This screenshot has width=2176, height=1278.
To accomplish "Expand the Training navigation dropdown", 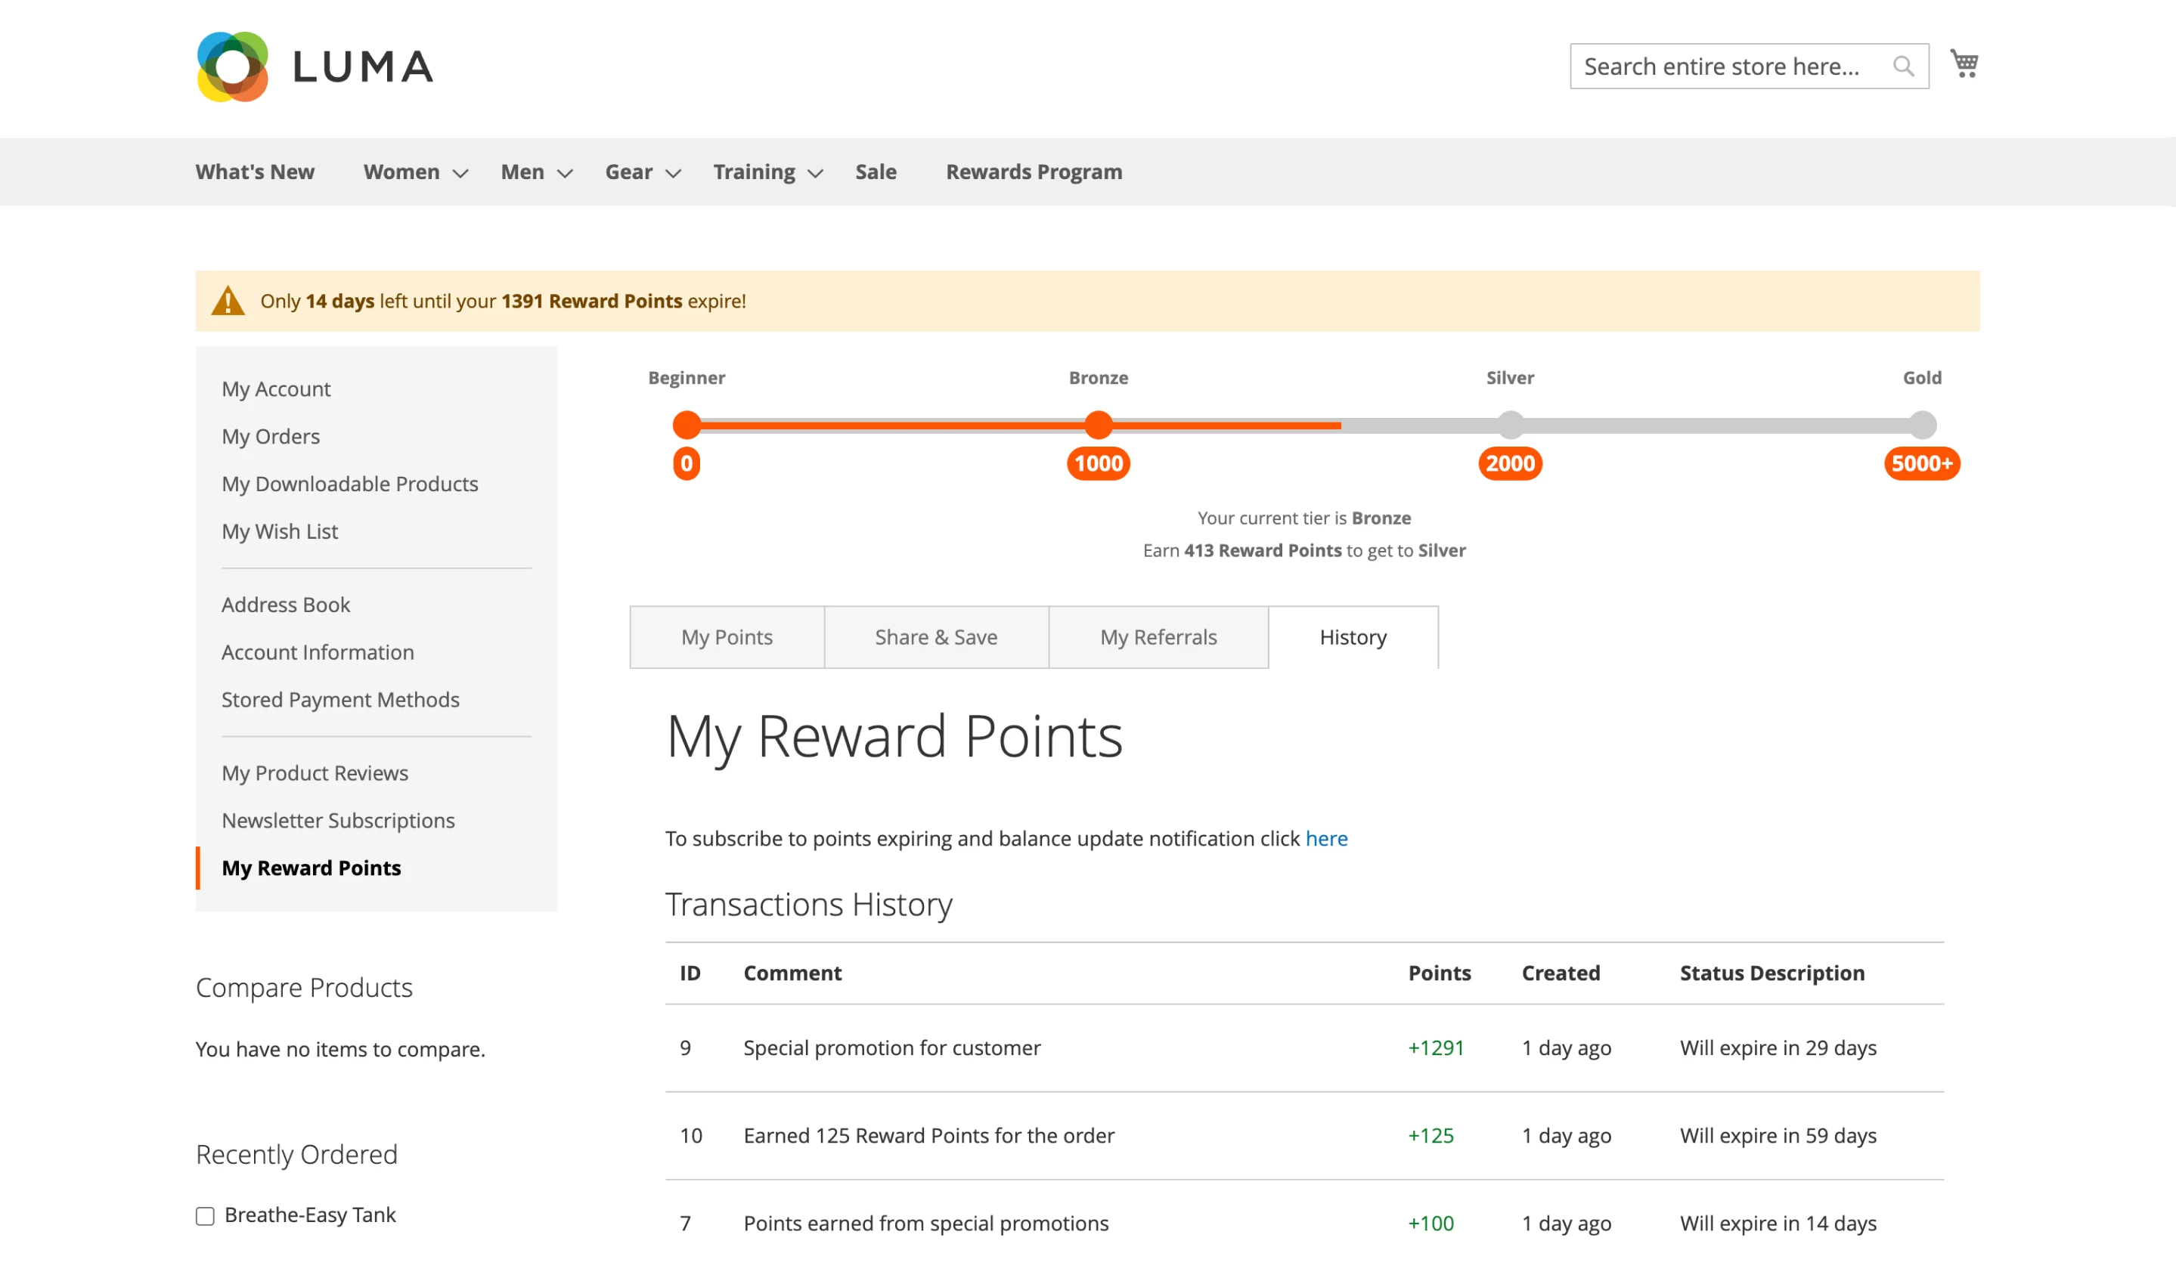I will click(x=765, y=172).
